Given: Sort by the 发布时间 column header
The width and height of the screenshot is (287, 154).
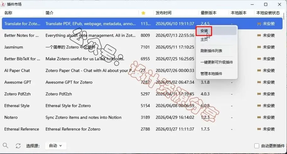Looking at the screenshot, I should pyautogui.click(x=163, y=13).
